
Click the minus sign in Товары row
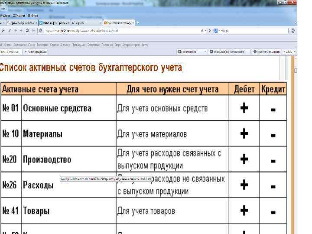[x=273, y=212]
